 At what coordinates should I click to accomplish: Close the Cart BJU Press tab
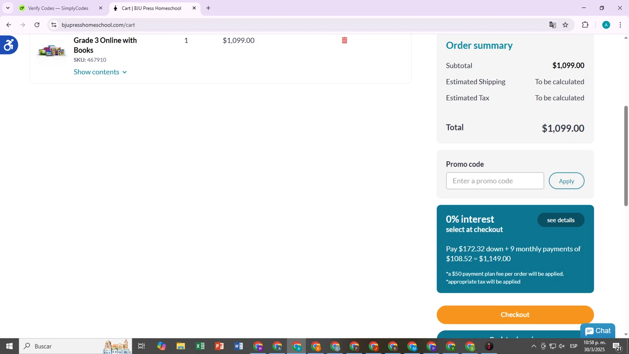tap(194, 8)
